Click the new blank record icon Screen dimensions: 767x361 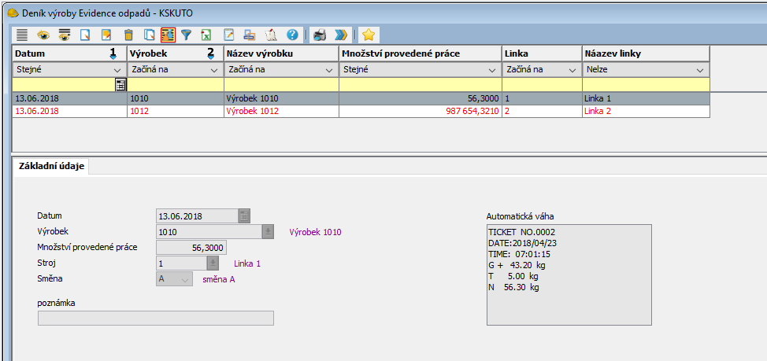pyautogui.click(x=86, y=35)
